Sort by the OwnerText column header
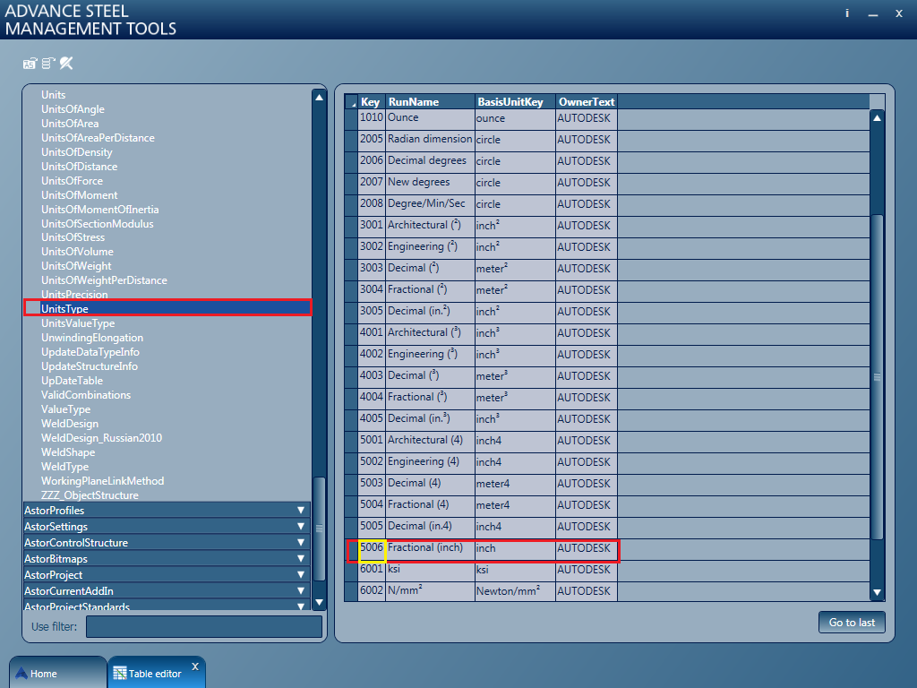The image size is (917, 688). coord(586,102)
